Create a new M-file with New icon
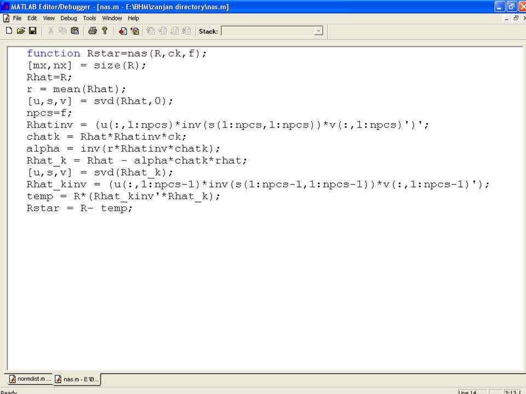 click(9, 31)
